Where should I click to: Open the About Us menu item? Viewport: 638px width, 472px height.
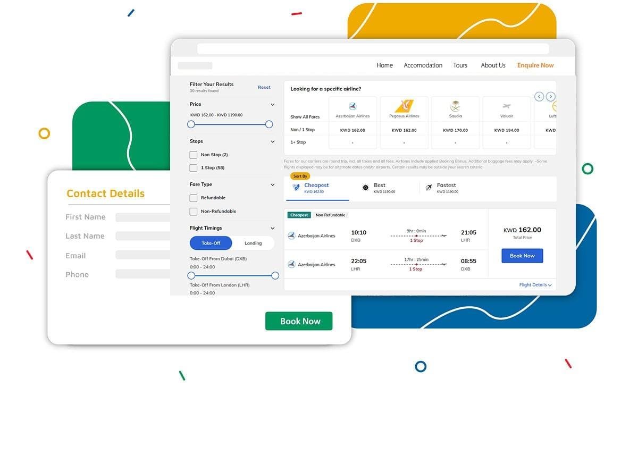[x=493, y=65]
